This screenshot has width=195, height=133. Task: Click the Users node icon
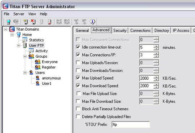pos(31,72)
